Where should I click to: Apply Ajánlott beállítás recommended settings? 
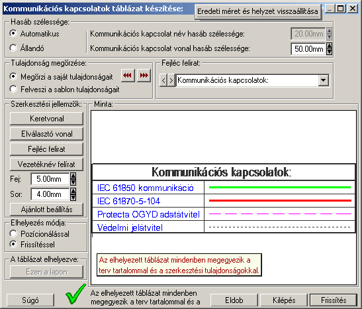[x=46, y=210]
